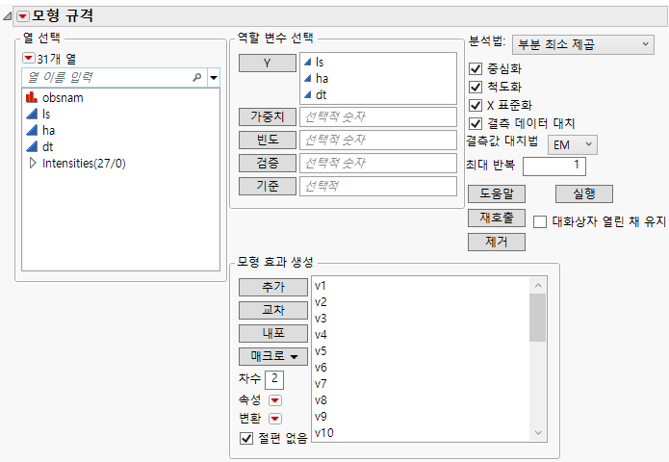Select effect v4 in the model effects list
The height and width of the screenshot is (462, 669).
point(321,334)
